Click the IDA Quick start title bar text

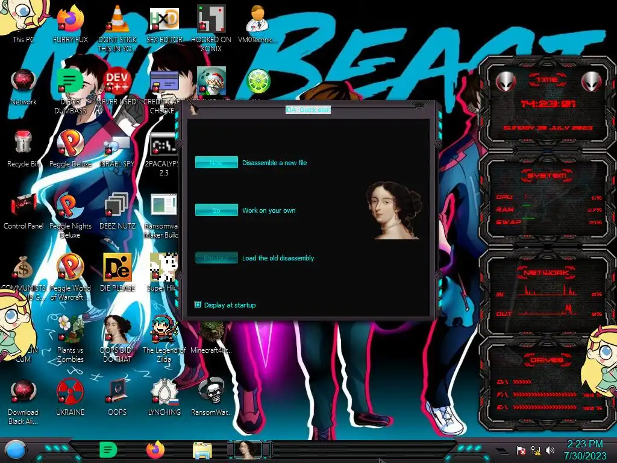point(308,110)
